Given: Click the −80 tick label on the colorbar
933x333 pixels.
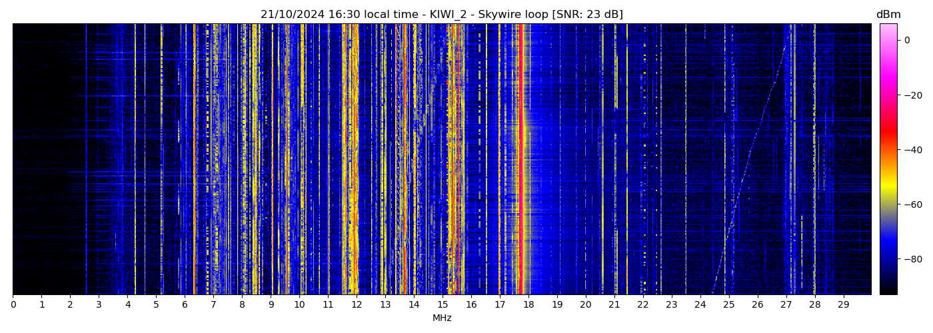Looking at the screenshot, I should [912, 259].
